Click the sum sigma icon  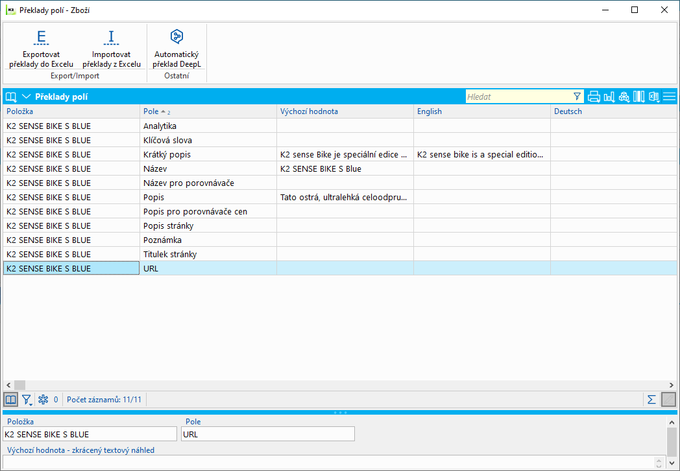(651, 400)
